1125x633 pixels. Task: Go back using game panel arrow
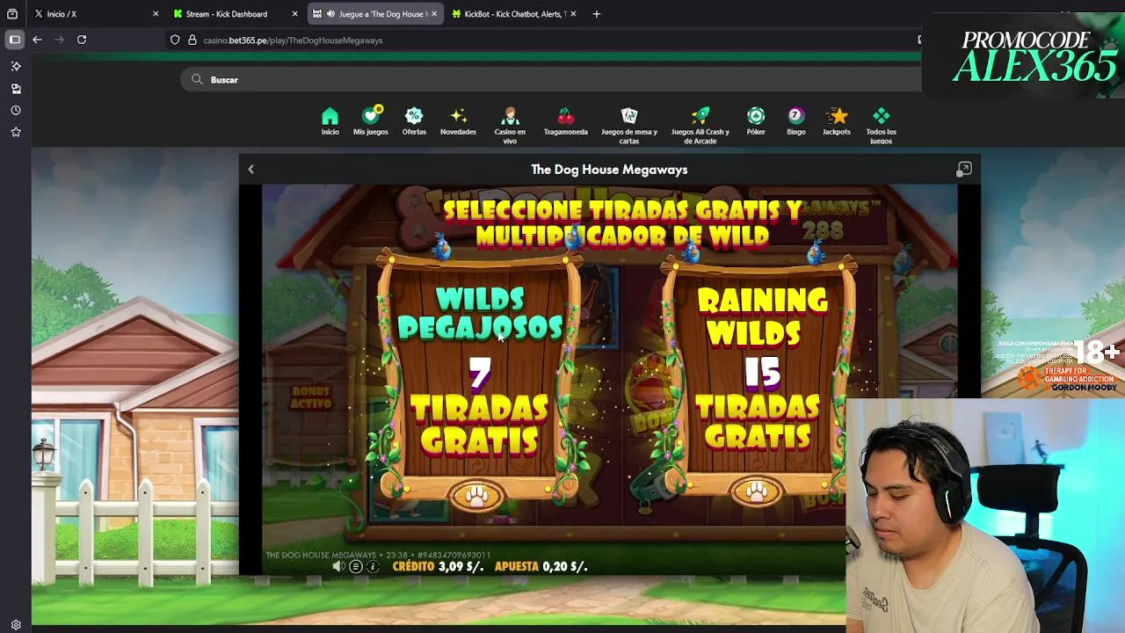tap(250, 169)
